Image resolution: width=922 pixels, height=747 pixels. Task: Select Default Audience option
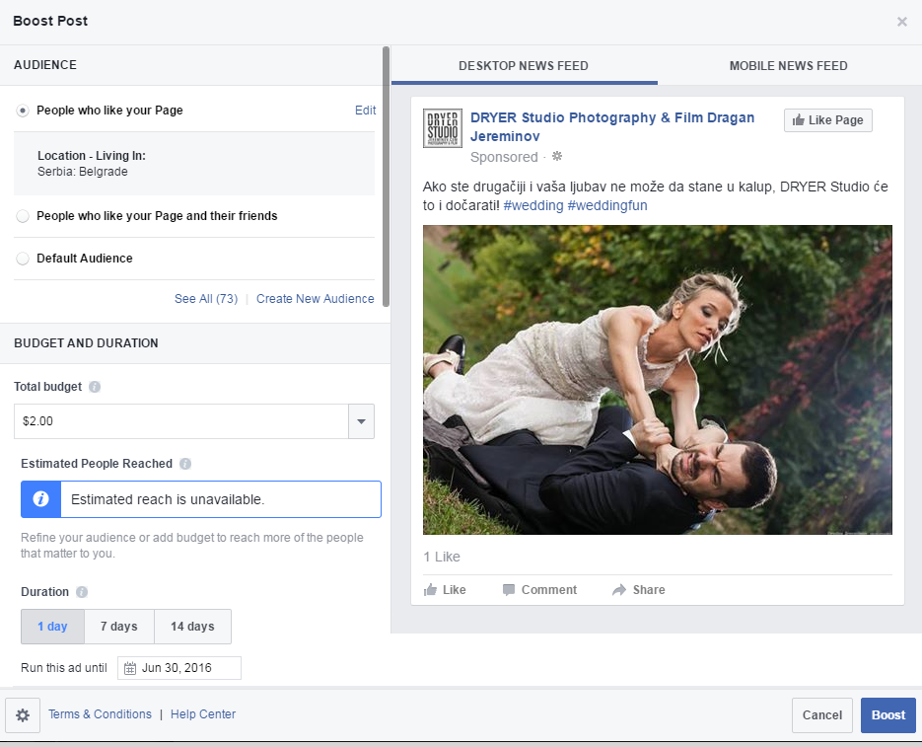[23, 259]
